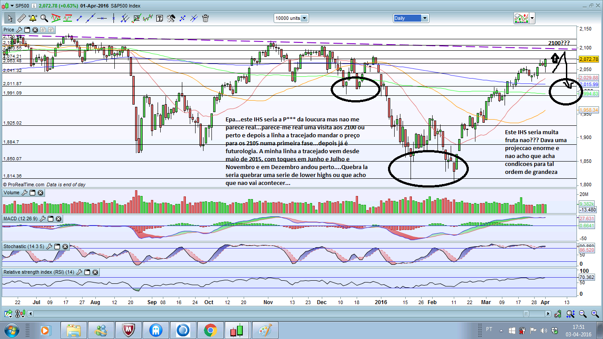Select the horizontal line tool
603x339 pixels.
(102, 18)
